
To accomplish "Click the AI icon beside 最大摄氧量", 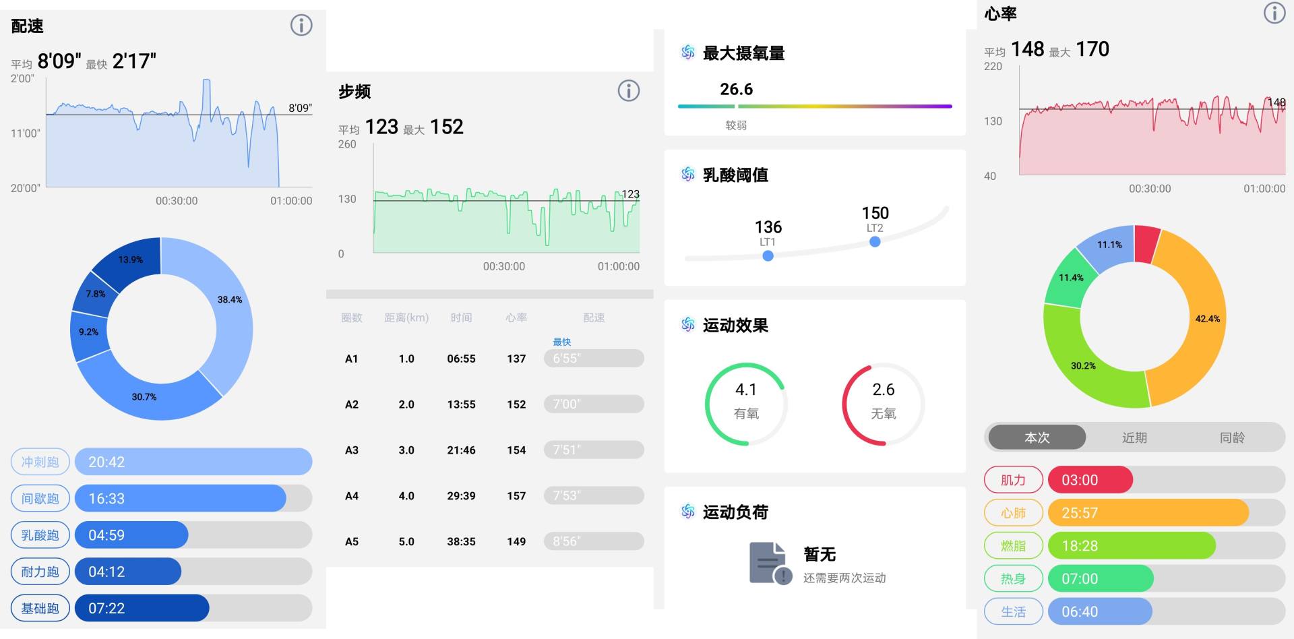I will (x=686, y=53).
